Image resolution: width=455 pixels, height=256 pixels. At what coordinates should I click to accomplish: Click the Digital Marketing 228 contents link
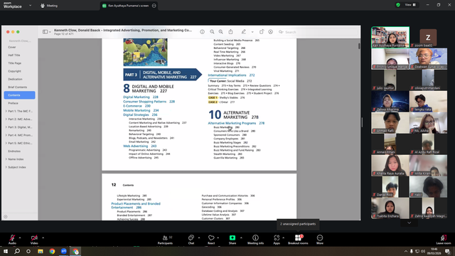(141, 97)
